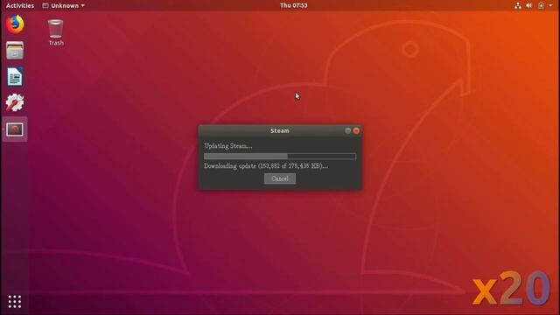The width and height of the screenshot is (560, 315).
Task: Click the network status tray icon
Action: [x=517, y=5]
